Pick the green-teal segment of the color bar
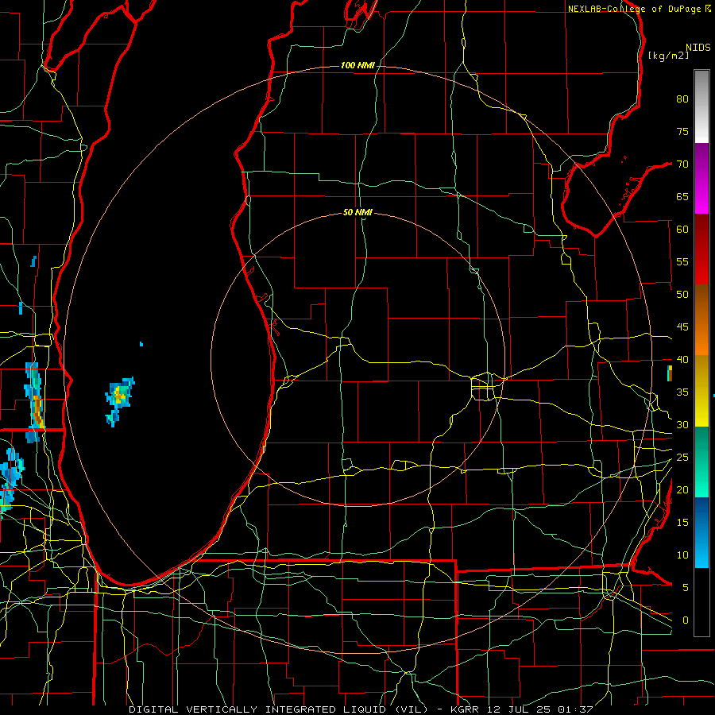715x715 pixels. coord(701,462)
